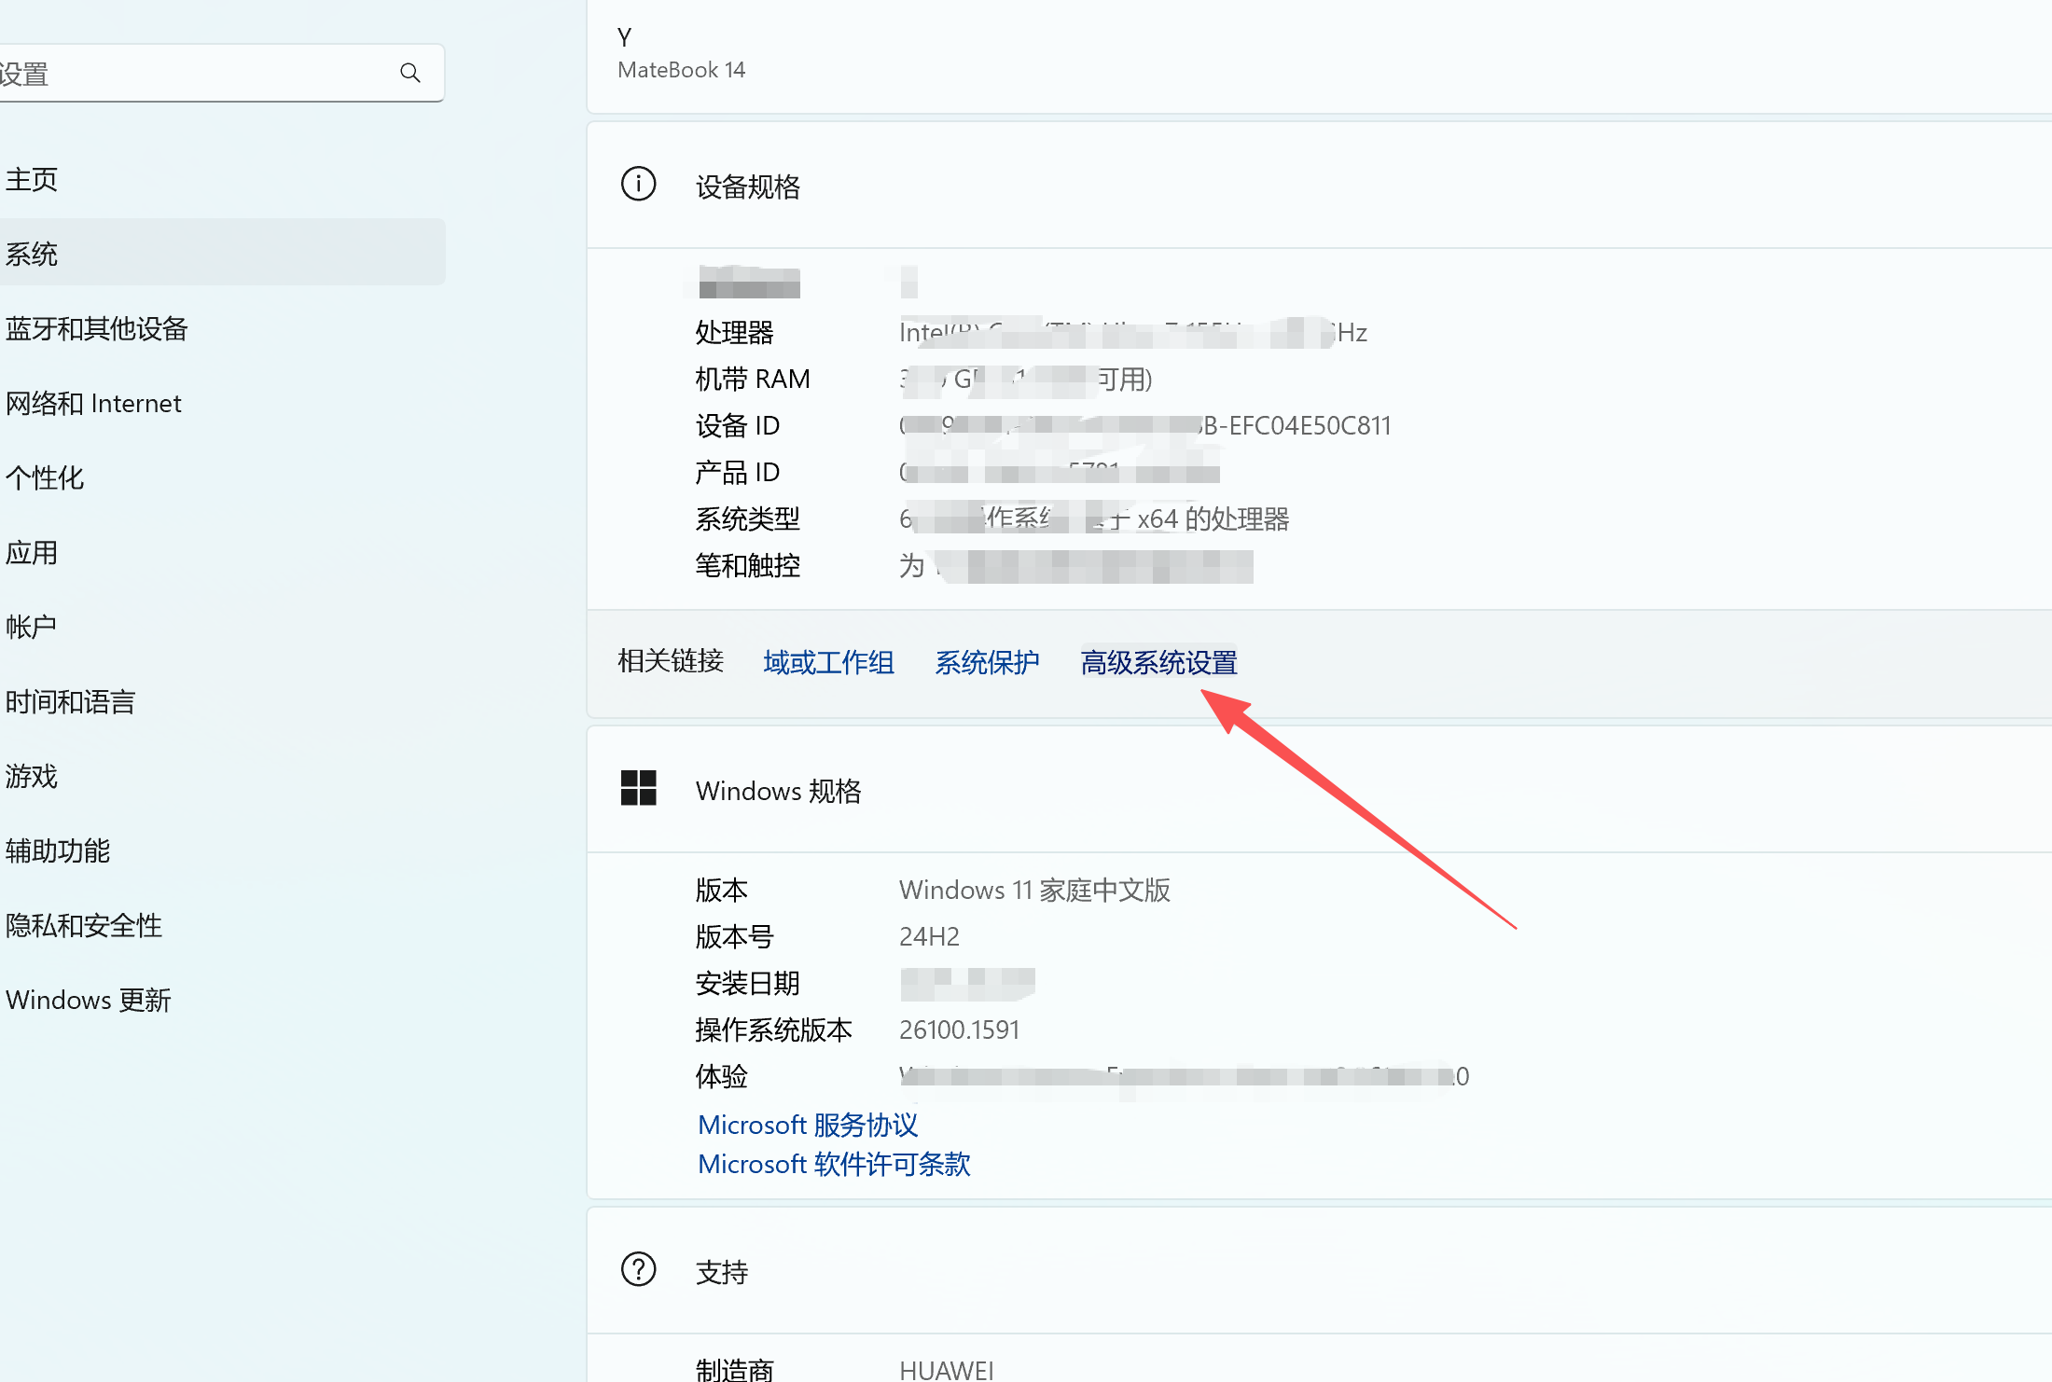Open Microsoft 服务协议 link

pyautogui.click(x=808, y=1125)
